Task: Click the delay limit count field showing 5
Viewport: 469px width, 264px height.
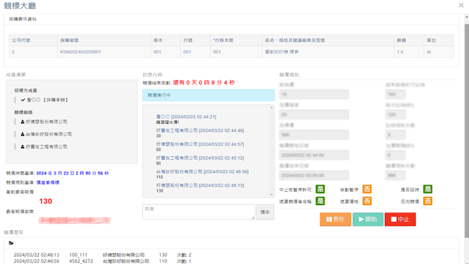Action: point(396,135)
